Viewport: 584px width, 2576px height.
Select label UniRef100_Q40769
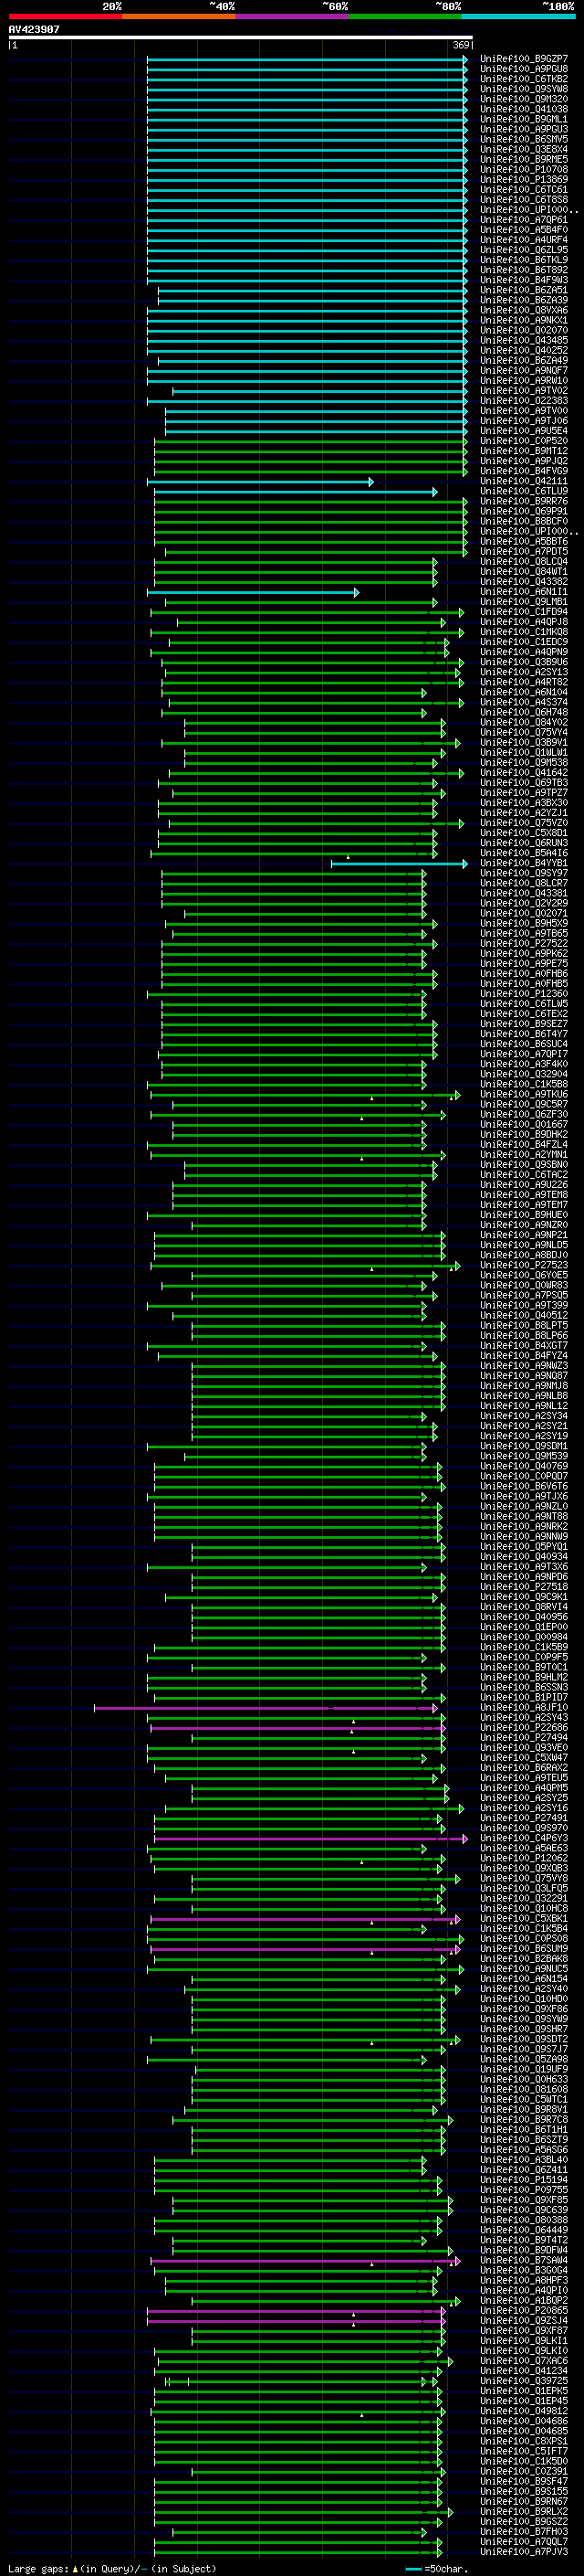[524, 1467]
